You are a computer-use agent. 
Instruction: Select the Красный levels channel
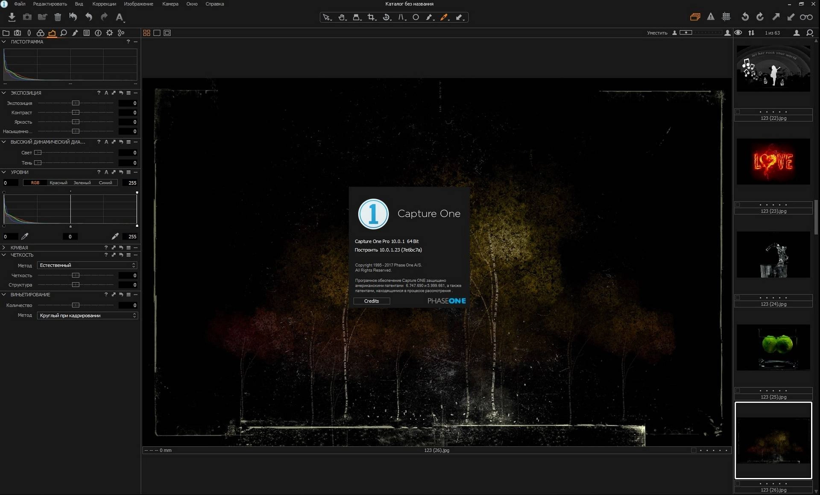pyautogui.click(x=59, y=183)
